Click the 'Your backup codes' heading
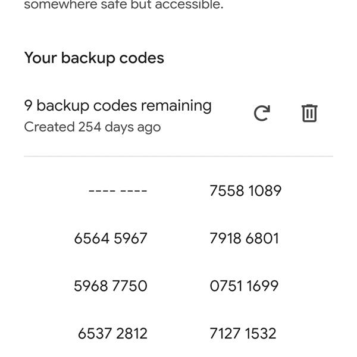 click(94, 58)
